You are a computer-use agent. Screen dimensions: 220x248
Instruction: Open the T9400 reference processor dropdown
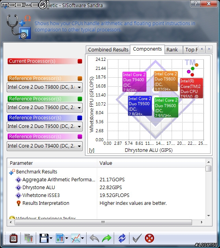pyautogui.click(x=44, y=146)
